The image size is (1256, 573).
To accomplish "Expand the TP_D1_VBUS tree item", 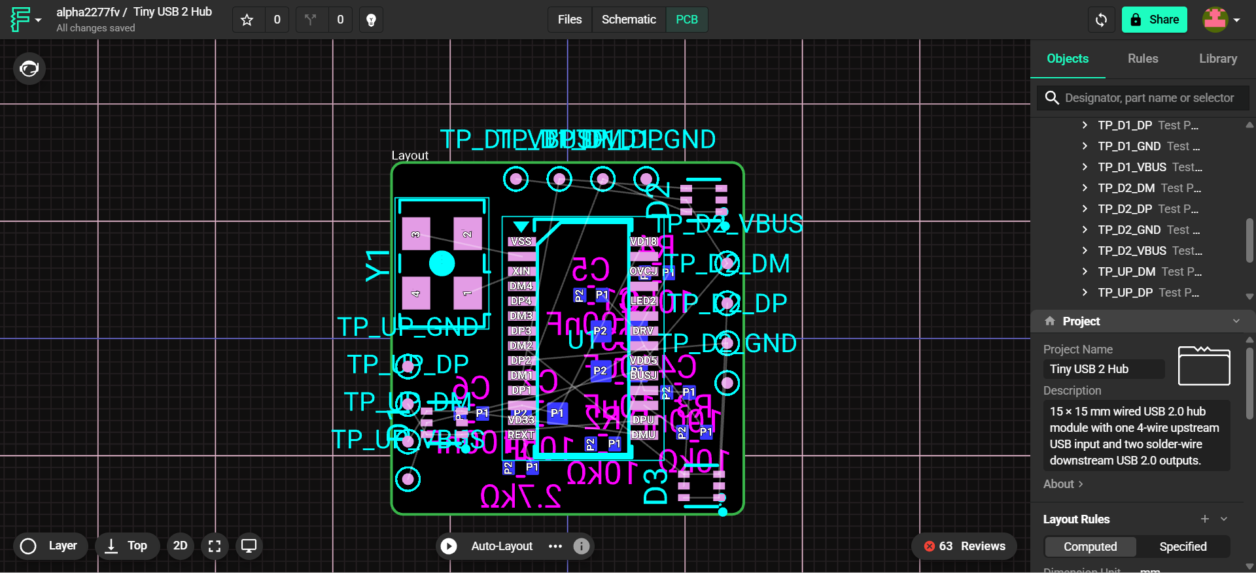I will coord(1085,167).
